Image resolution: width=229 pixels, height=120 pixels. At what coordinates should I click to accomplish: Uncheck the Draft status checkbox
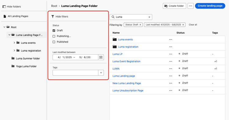coord(54,31)
